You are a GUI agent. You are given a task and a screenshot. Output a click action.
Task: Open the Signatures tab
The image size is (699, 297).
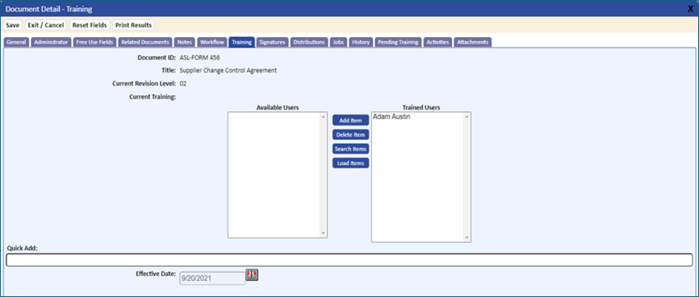pos(272,42)
